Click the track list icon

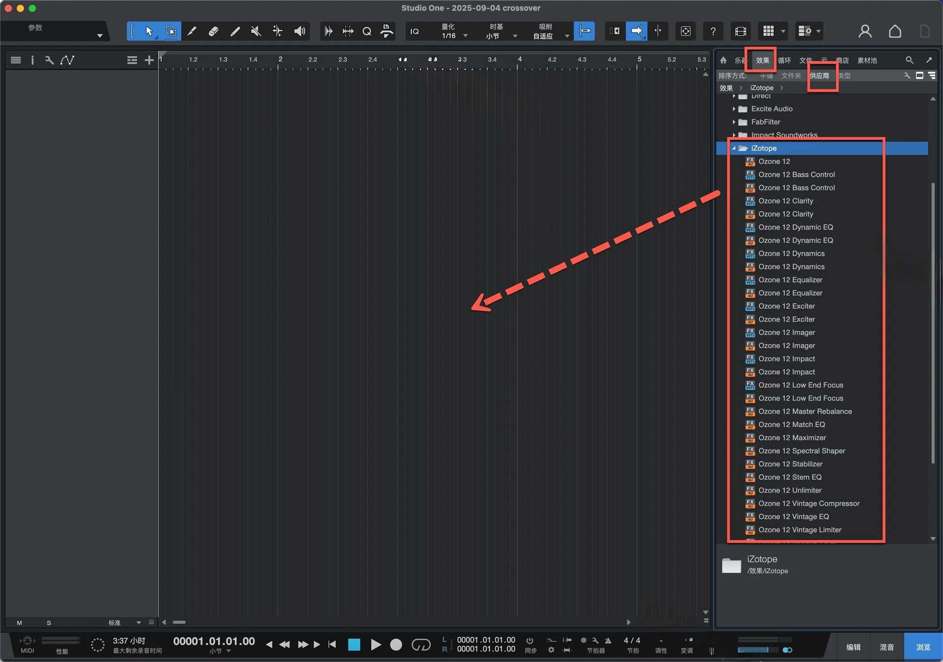(x=16, y=60)
